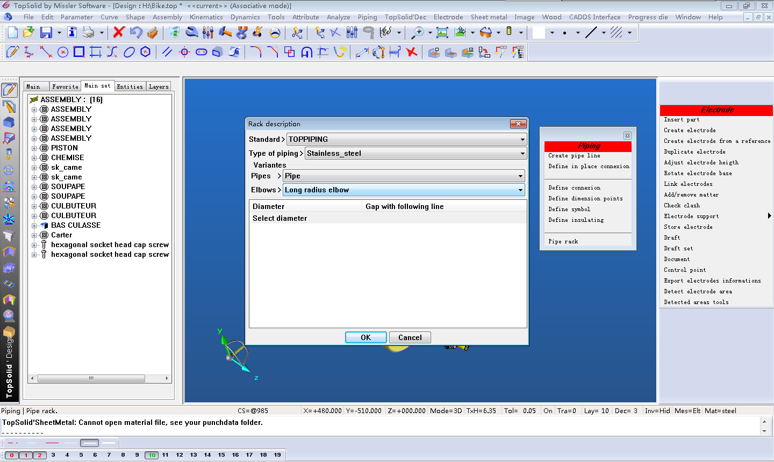Click Create electrode in Electrode panel

(x=690, y=131)
